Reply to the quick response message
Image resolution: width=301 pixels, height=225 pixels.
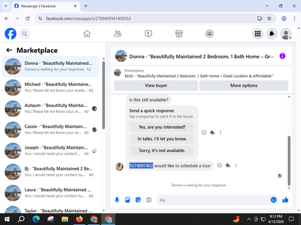[213, 133]
